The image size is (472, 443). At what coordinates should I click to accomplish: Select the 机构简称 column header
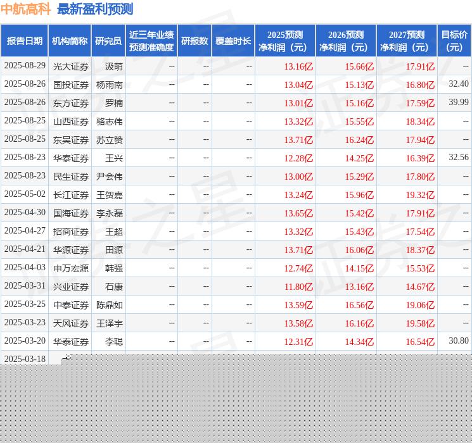pos(70,41)
